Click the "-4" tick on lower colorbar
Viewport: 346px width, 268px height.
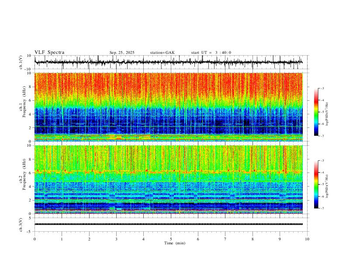click(x=322, y=173)
